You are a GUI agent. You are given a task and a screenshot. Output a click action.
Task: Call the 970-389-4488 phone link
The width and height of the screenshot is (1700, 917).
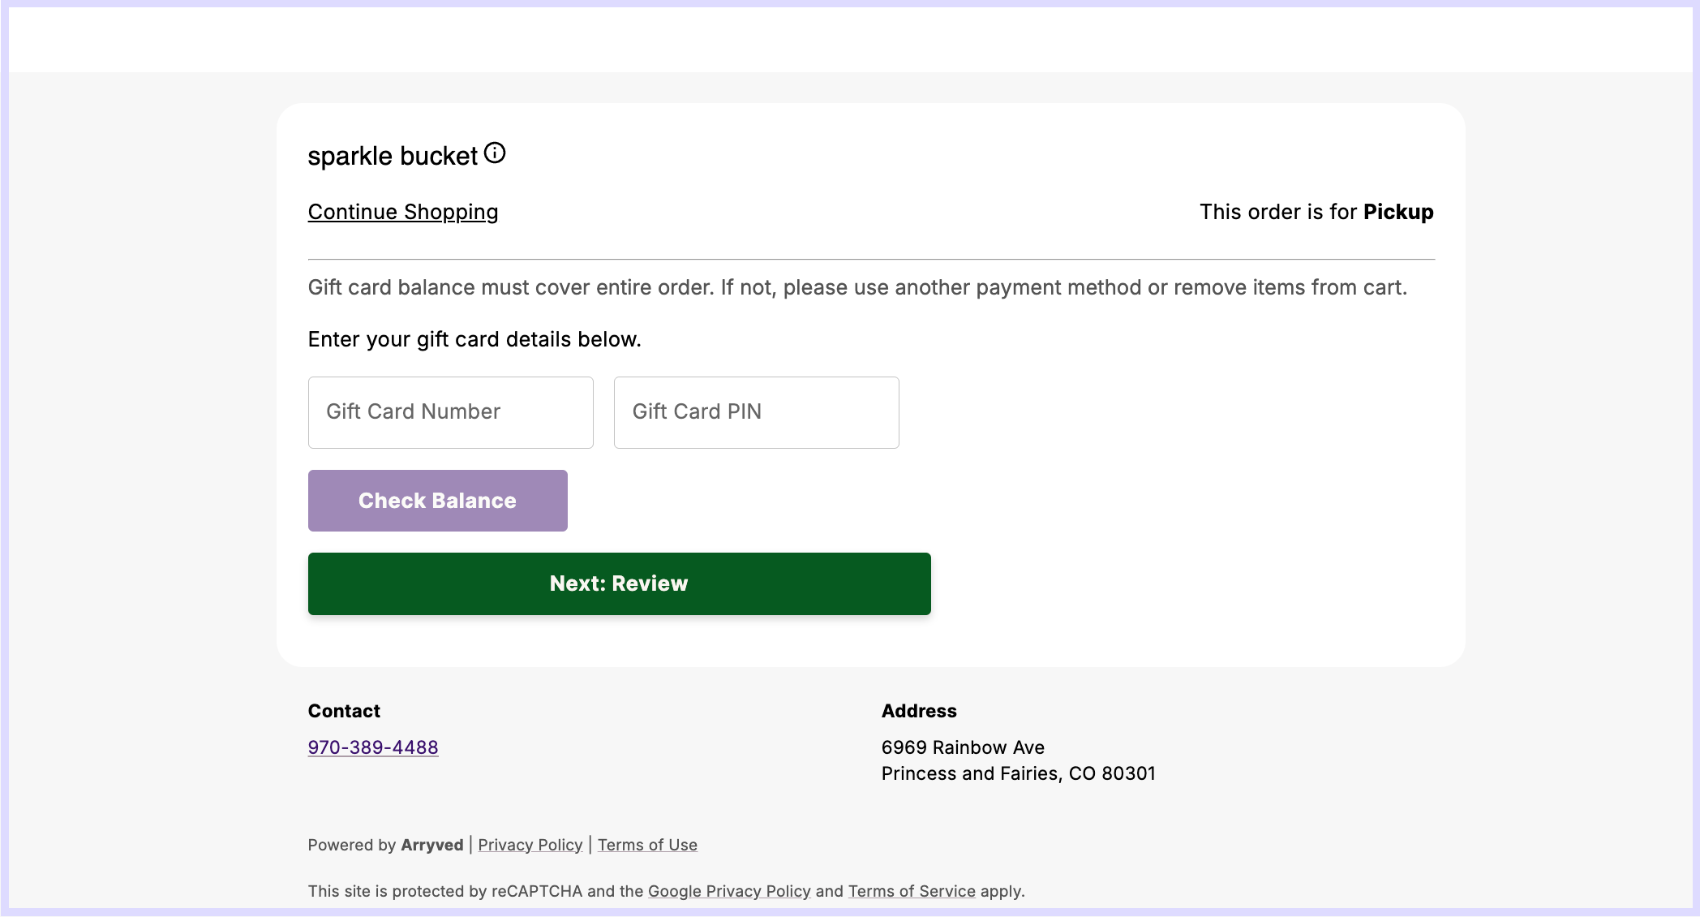(x=373, y=747)
